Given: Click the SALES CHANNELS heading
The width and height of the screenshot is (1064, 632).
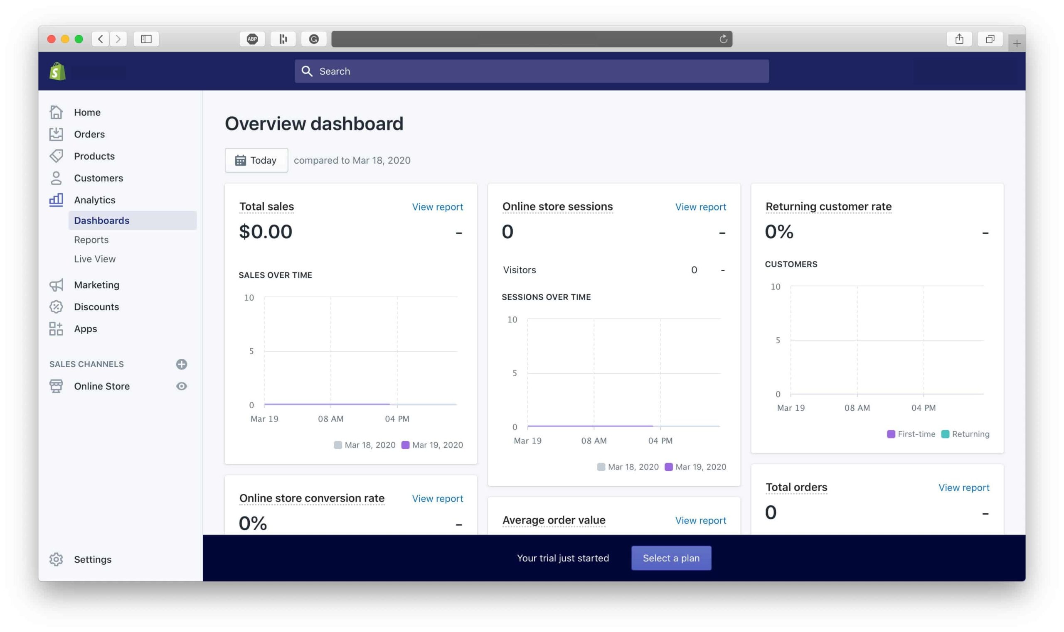Looking at the screenshot, I should point(86,364).
